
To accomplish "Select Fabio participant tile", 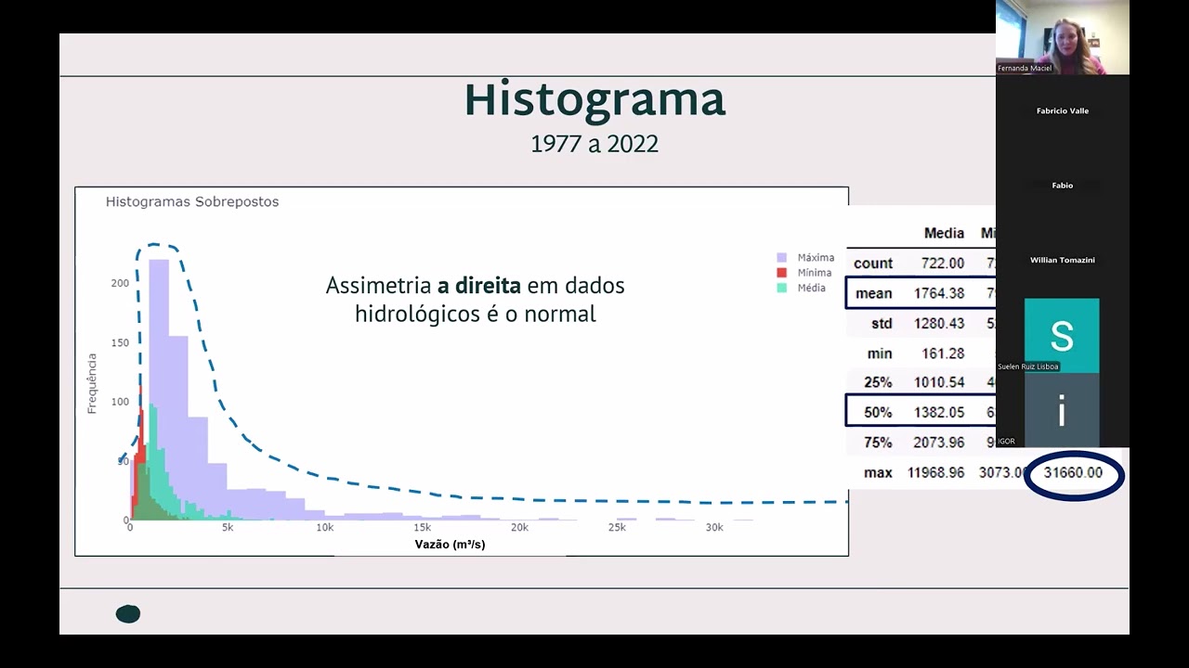I will tap(1063, 186).
